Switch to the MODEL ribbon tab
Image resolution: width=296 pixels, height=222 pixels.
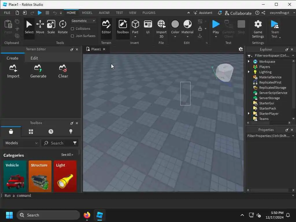(87, 13)
